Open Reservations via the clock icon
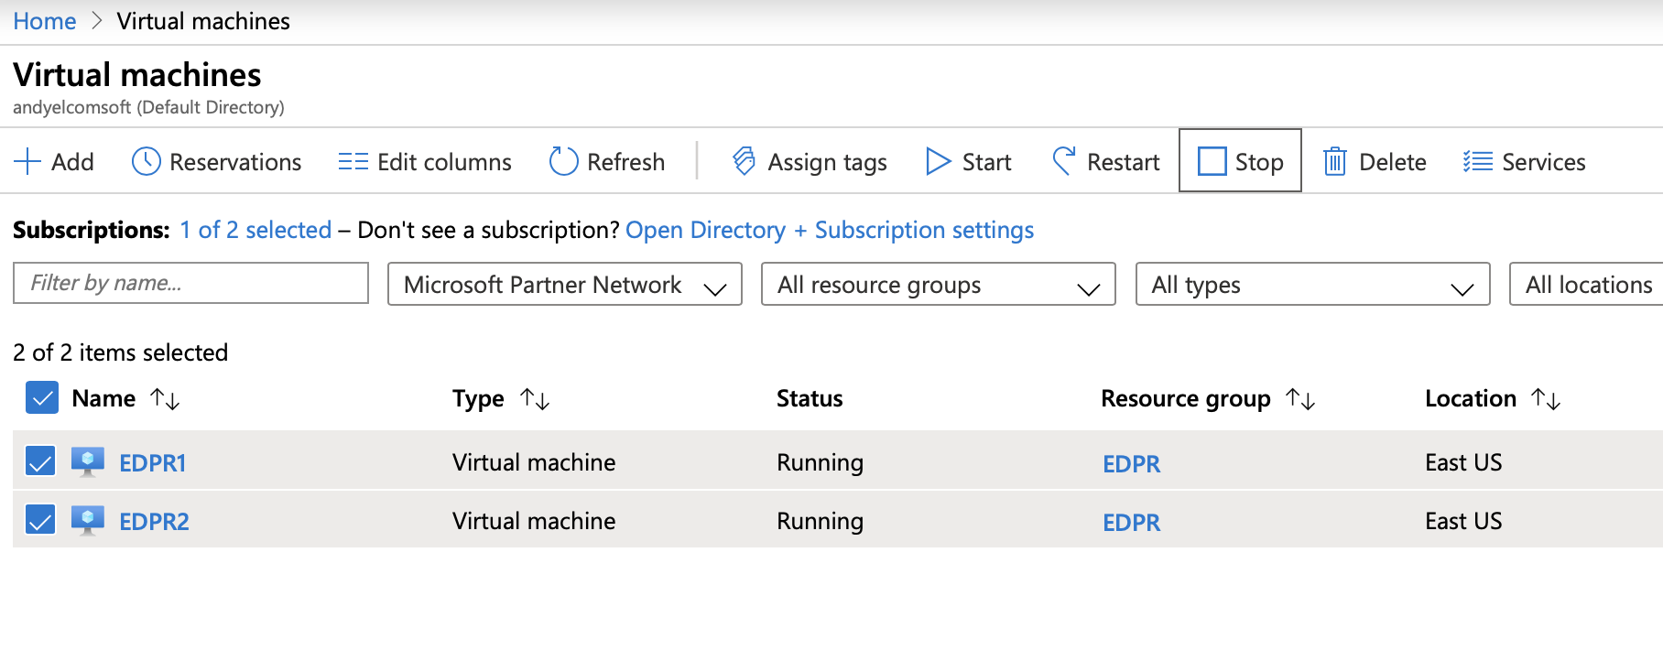1663x650 pixels. coord(147,161)
